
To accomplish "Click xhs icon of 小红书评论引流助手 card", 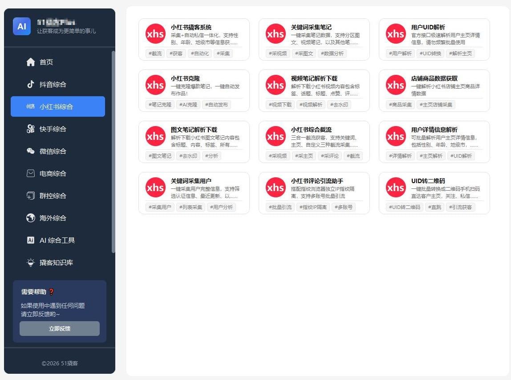I will point(276,187).
